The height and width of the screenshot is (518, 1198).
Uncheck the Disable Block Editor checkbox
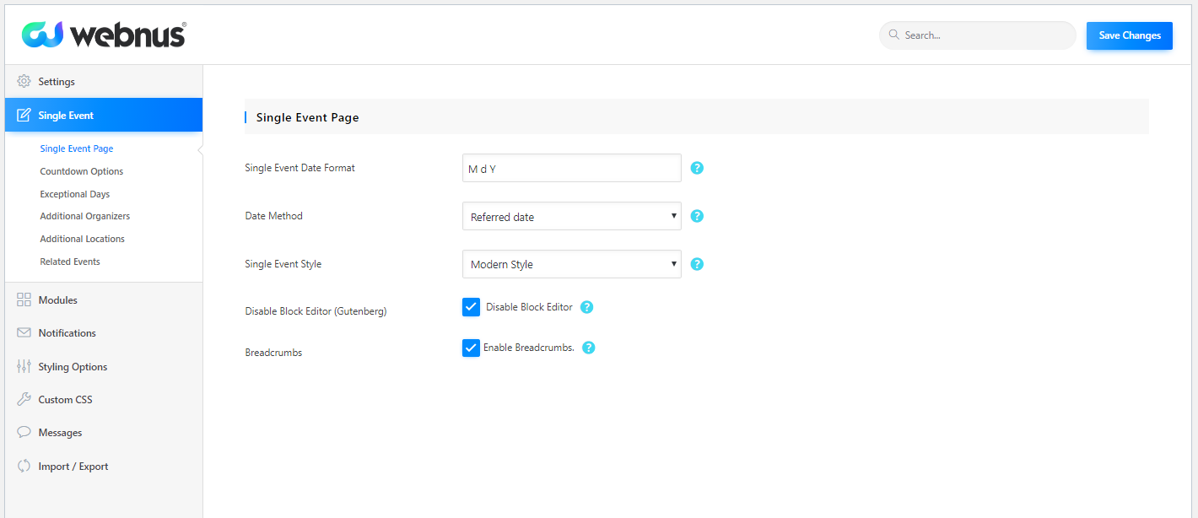(471, 307)
